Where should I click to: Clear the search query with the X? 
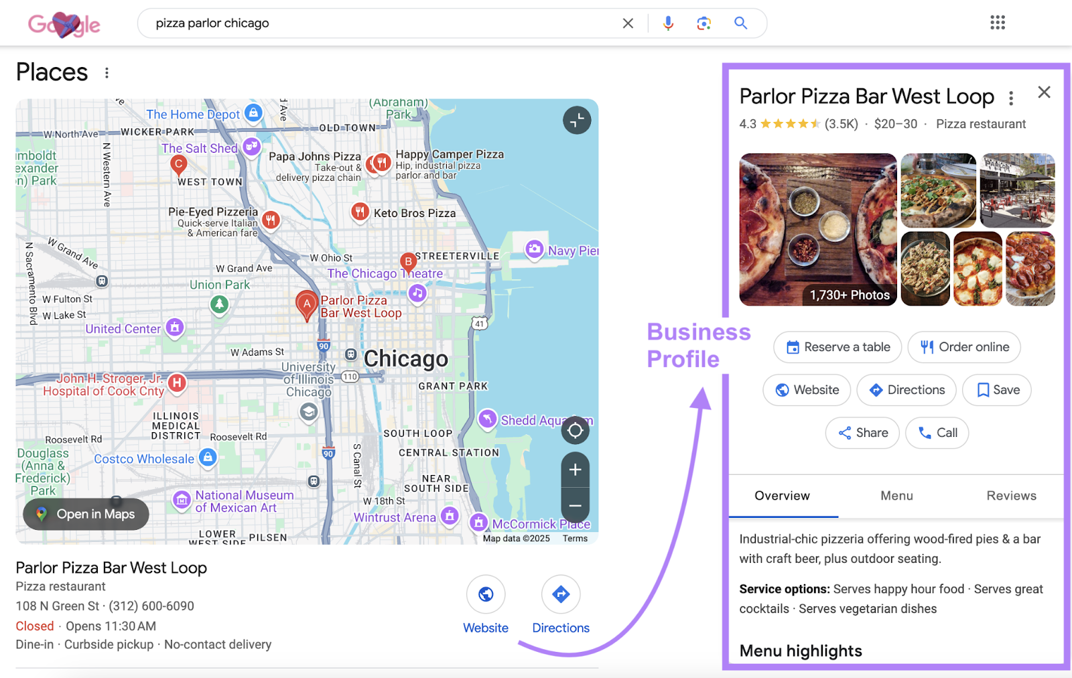[627, 23]
